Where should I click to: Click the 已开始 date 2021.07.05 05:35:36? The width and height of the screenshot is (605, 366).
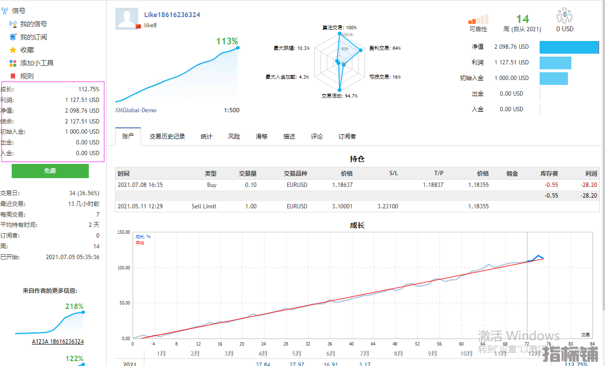tap(73, 257)
